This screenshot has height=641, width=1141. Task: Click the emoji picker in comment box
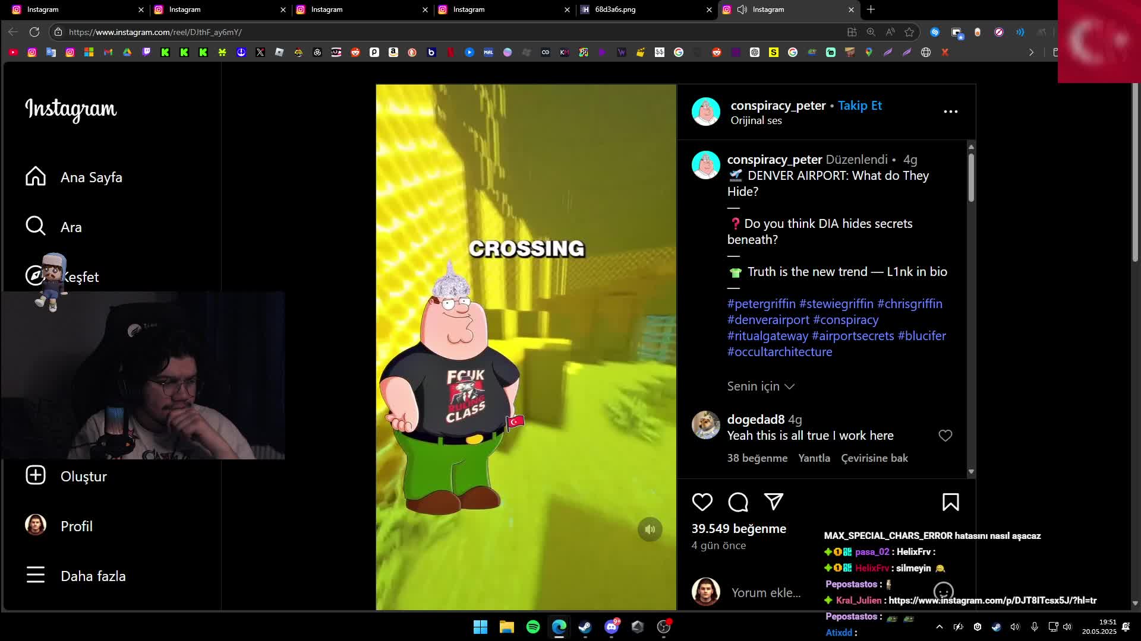[943, 592]
